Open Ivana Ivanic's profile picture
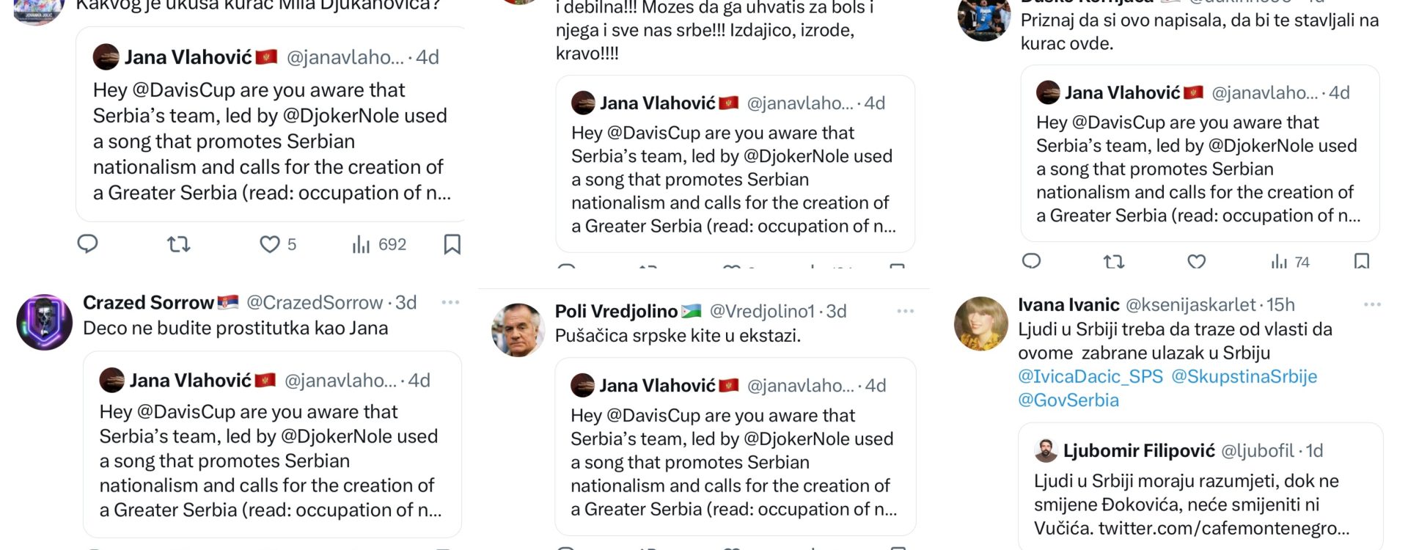The width and height of the screenshot is (1408, 550). [981, 323]
